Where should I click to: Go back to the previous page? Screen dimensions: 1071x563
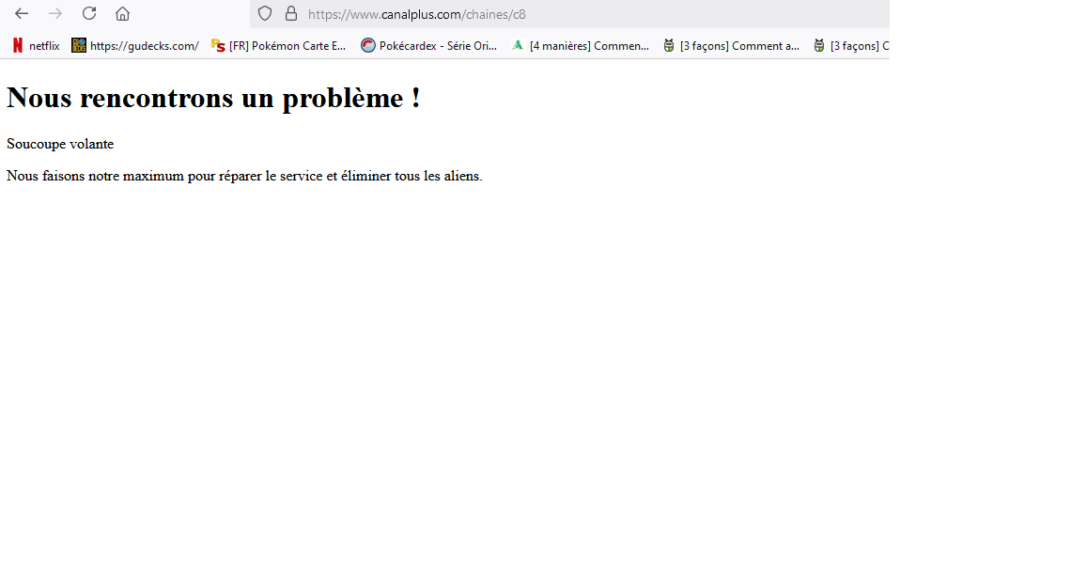[x=22, y=14]
